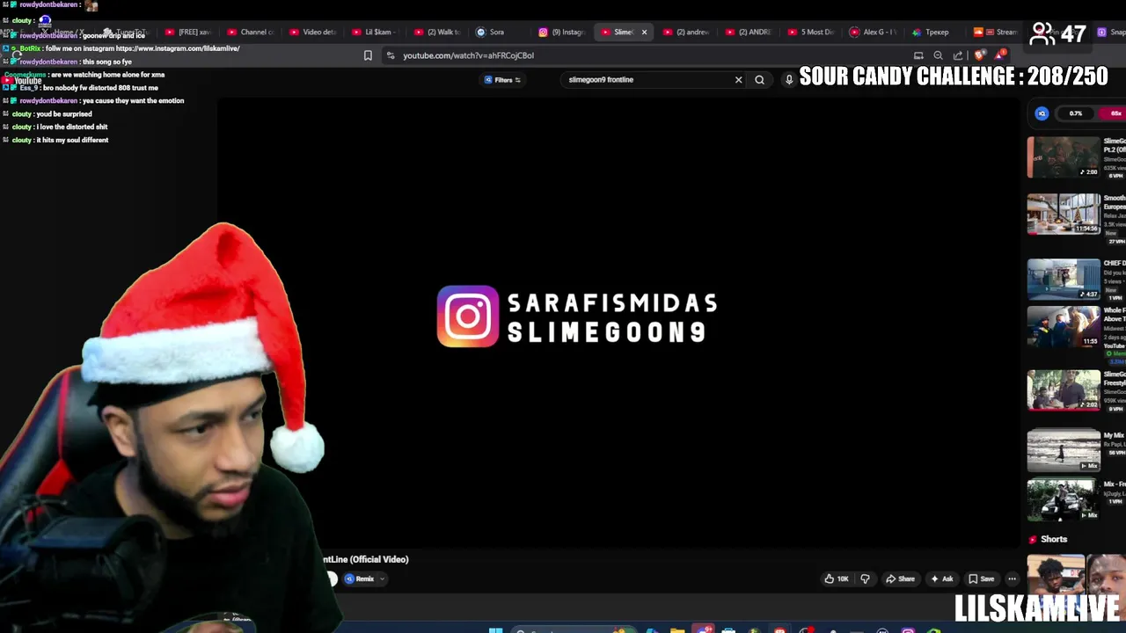Open Windows Start button on taskbar
The width and height of the screenshot is (1126, 633).
click(x=495, y=629)
